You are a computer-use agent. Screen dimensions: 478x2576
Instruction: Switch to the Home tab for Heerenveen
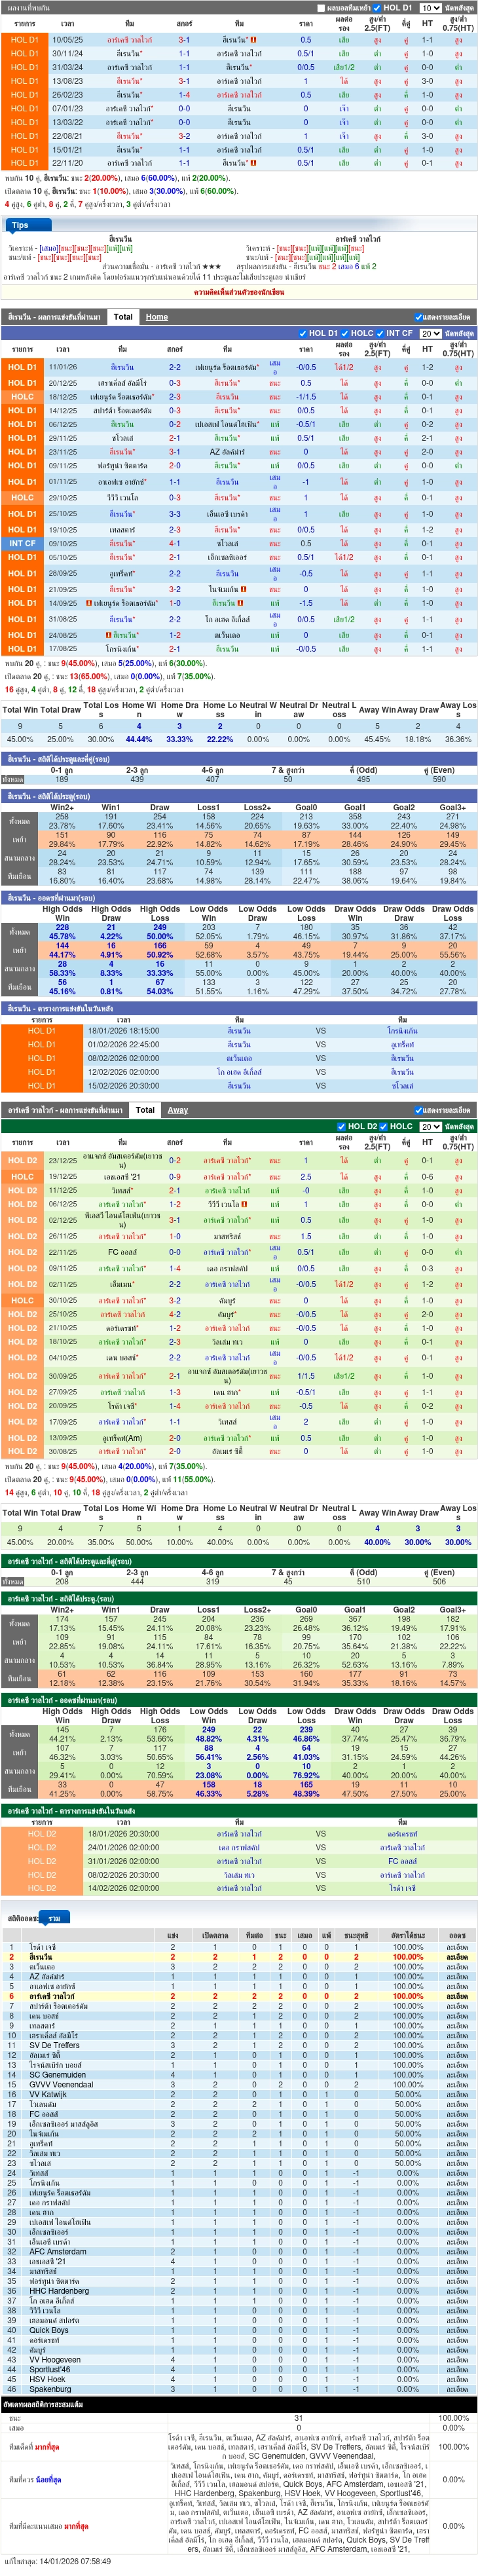(x=157, y=317)
